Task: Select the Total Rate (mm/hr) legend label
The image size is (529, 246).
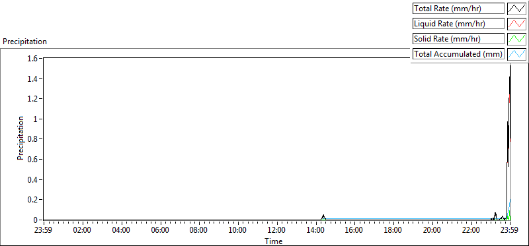Action: [x=458, y=9]
